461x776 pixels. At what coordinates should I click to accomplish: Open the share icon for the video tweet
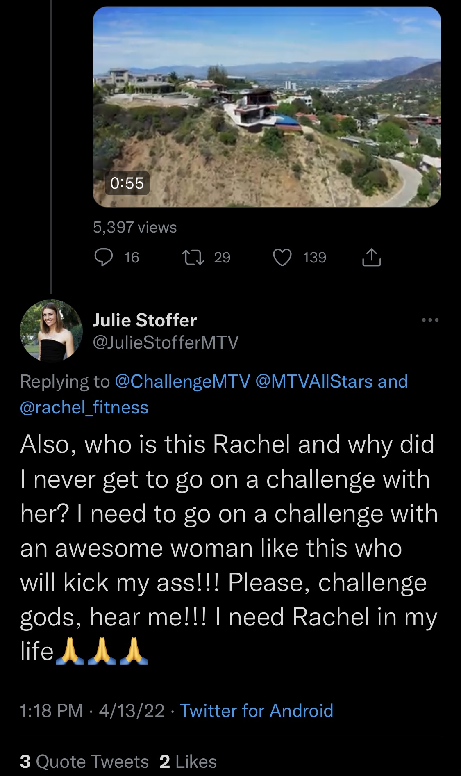[x=372, y=258]
